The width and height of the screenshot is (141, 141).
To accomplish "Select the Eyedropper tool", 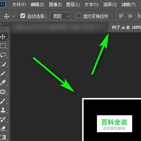I will pyautogui.click(x=3, y=82).
